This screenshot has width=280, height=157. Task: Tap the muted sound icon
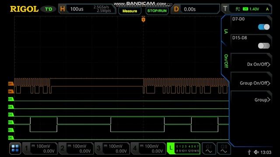coord(256,152)
